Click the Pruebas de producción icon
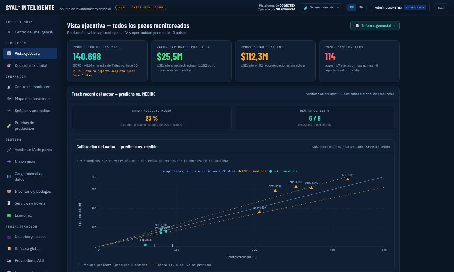This screenshot has height=272, width=454. [x=9, y=126]
